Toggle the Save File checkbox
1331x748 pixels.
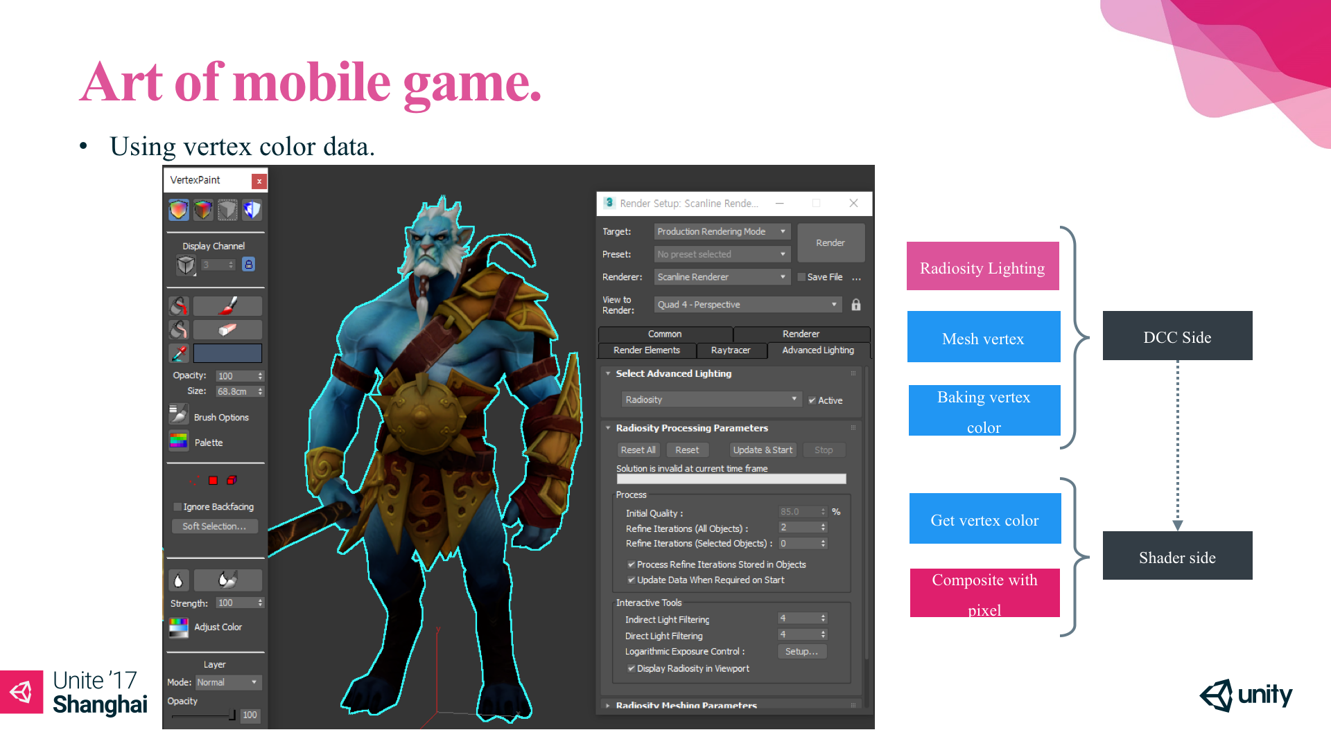coord(801,277)
